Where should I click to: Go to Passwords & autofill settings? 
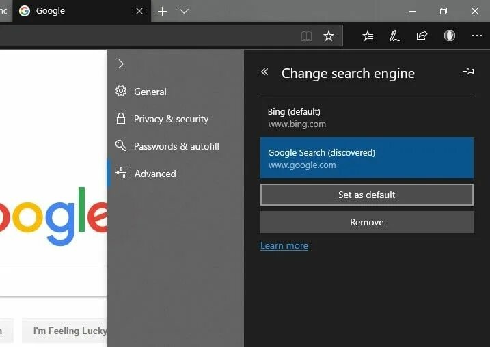(176, 146)
